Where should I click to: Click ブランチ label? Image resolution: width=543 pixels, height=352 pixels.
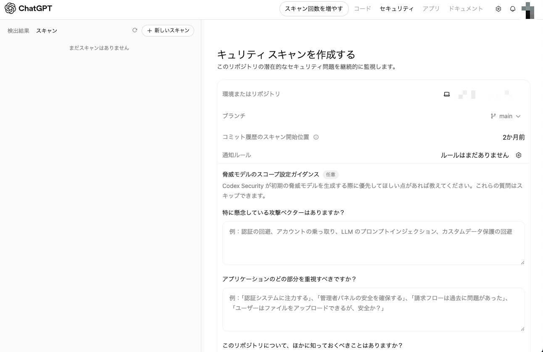[x=234, y=116]
